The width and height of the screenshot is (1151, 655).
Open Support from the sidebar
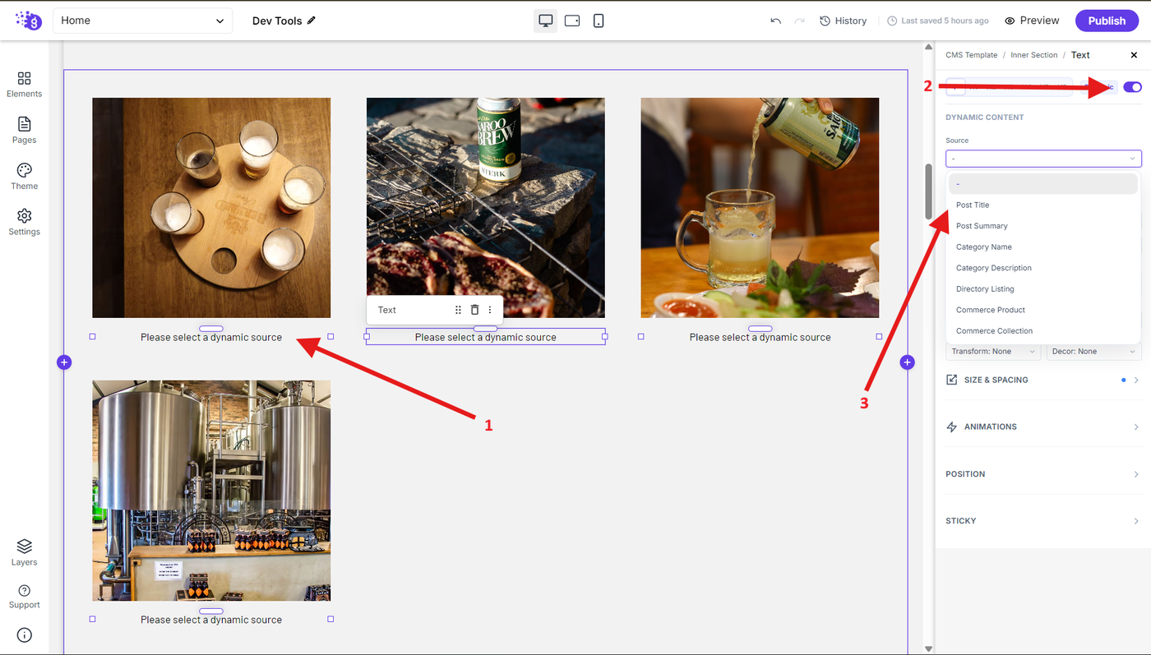(x=24, y=597)
